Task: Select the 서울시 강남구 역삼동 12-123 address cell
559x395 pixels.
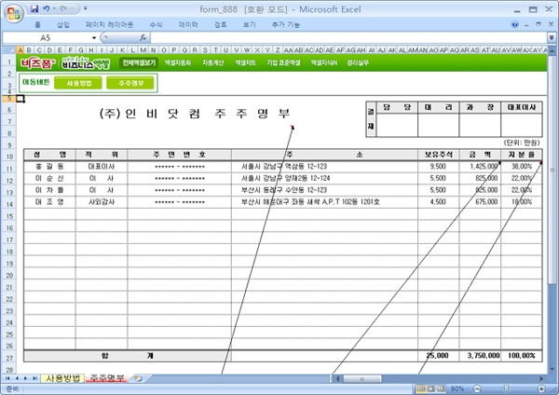Action: [324, 167]
